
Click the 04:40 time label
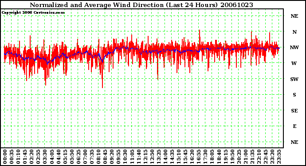(x=59, y=157)
